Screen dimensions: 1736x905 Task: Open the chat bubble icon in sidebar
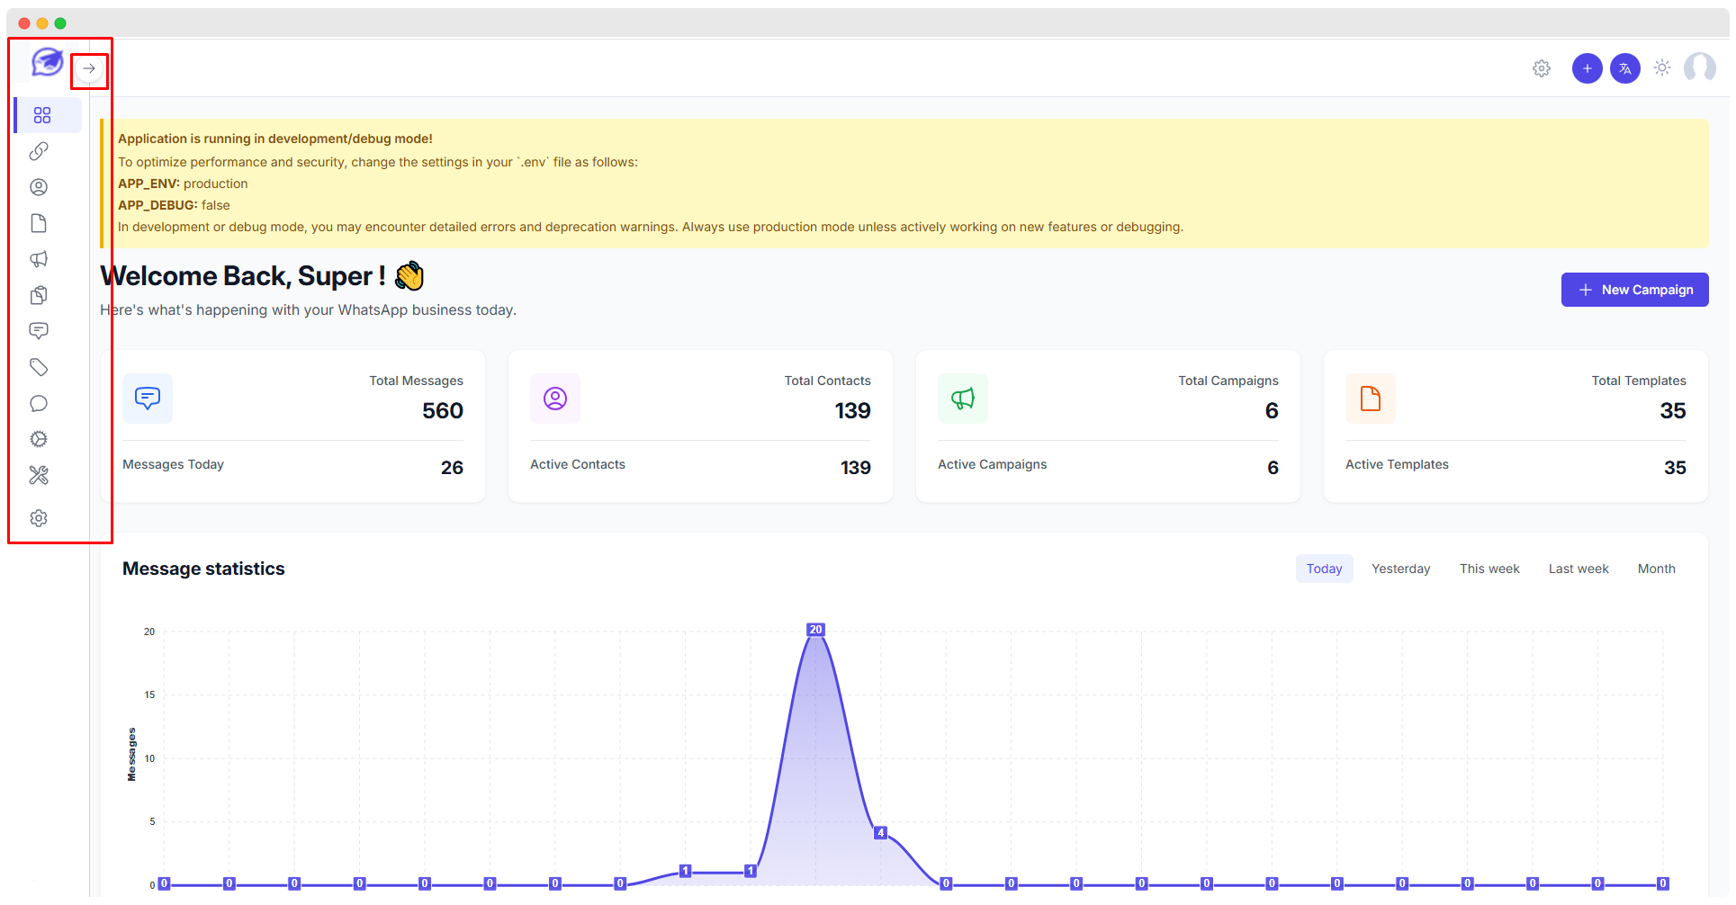[x=39, y=403]
